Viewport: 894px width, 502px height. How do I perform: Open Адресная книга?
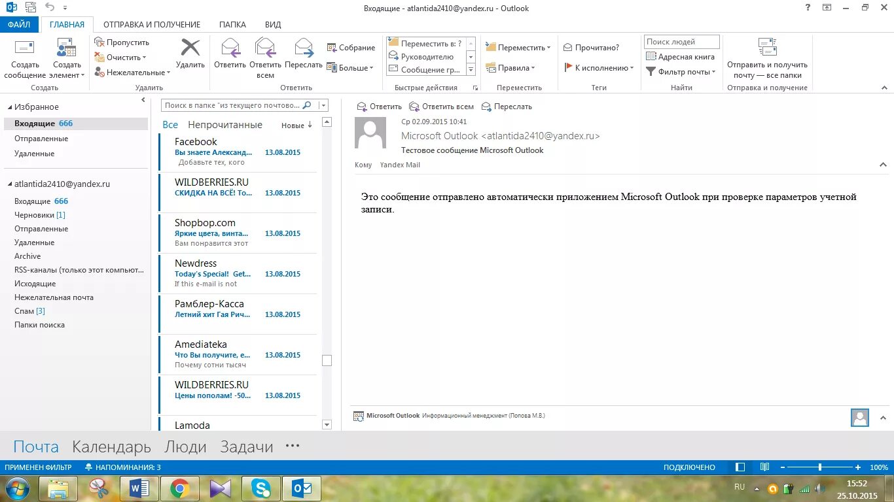[681, 57]
